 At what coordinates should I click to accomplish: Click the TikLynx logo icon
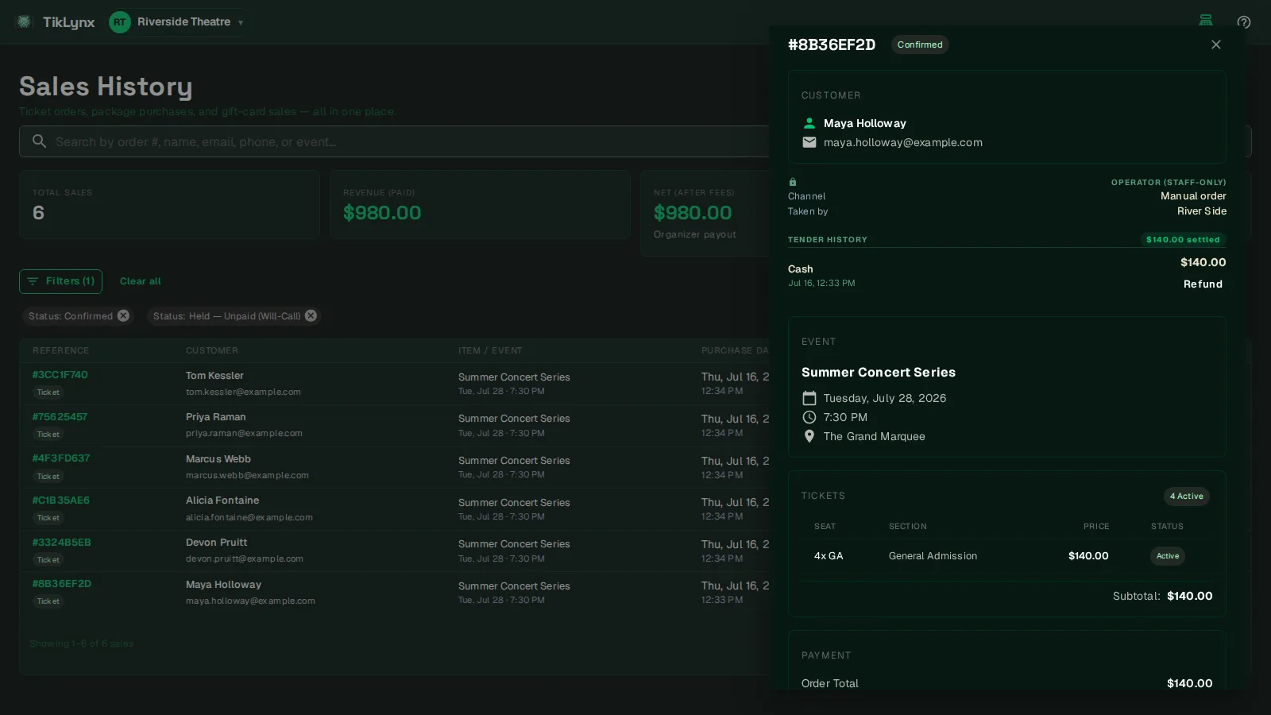click(24, 22)
